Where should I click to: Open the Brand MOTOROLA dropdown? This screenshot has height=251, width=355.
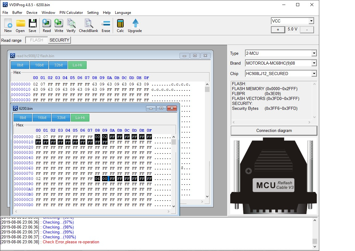[314, 63]
